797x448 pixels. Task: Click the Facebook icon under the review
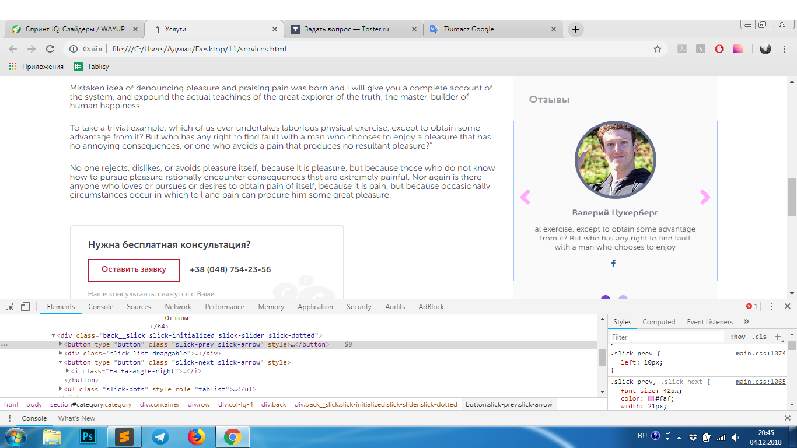point(613,264)
